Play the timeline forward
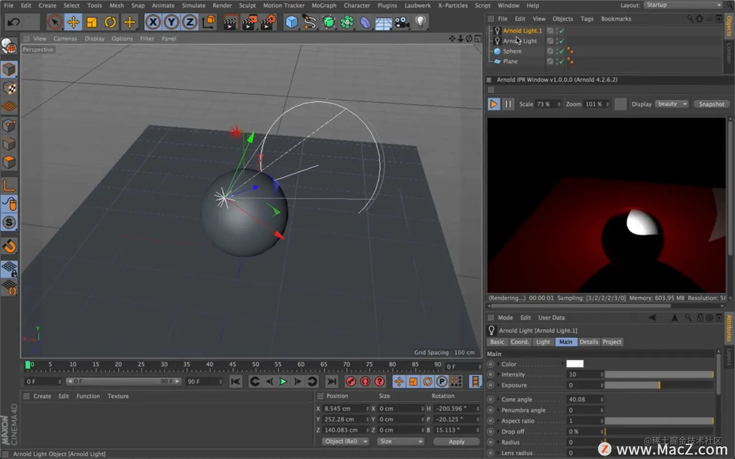The width and height of the screenshot is (735, 459). tap(283, 382)
